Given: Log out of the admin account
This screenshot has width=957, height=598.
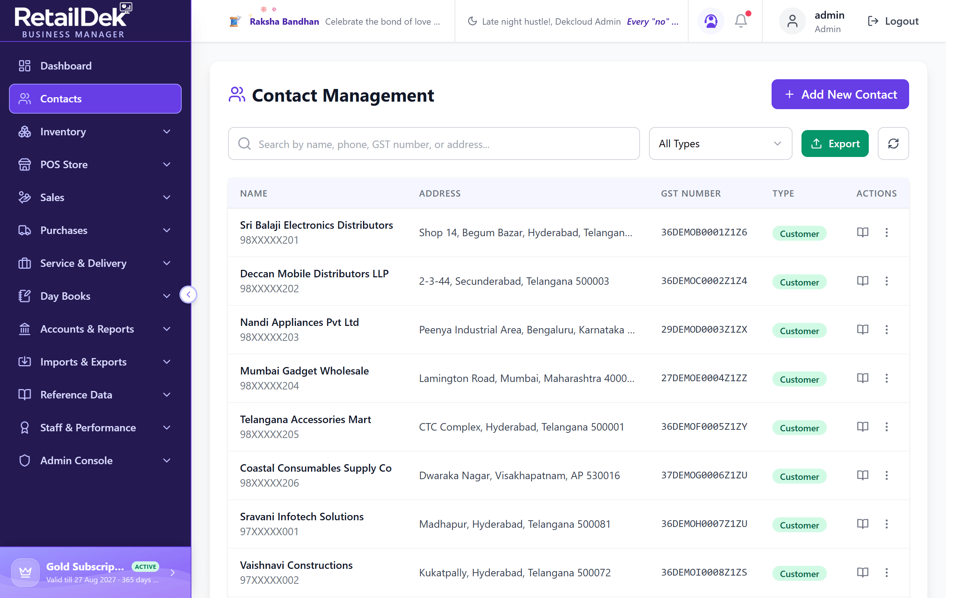Looking at the screenshot, I should (x=893, y=21).
